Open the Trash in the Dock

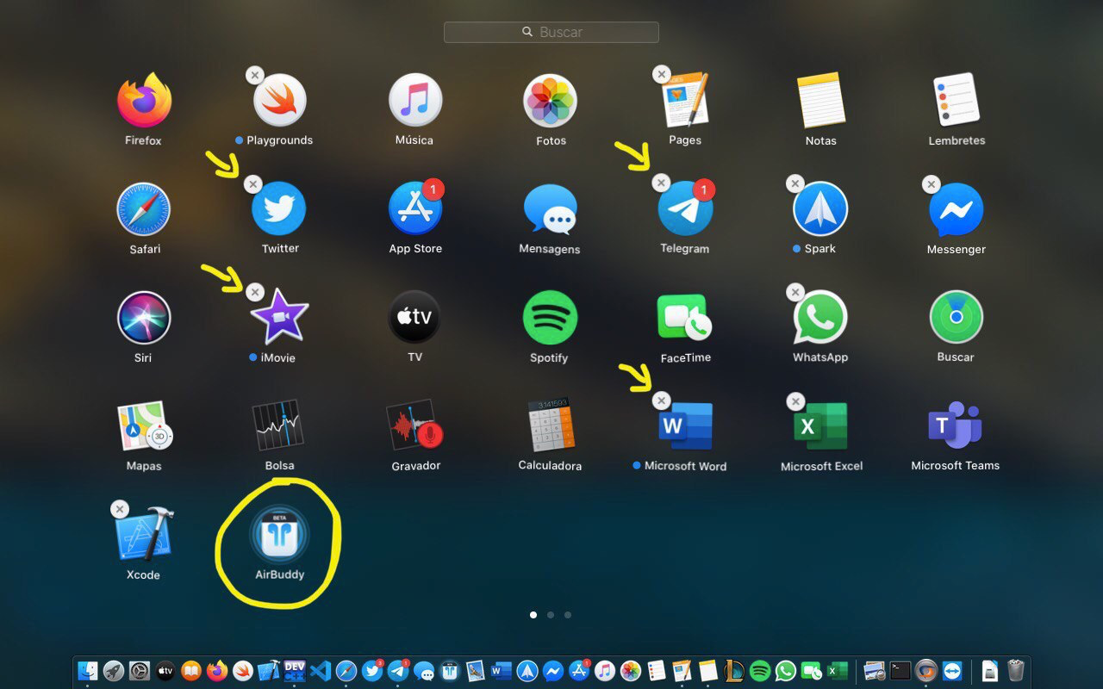[x=1015, y=670]
